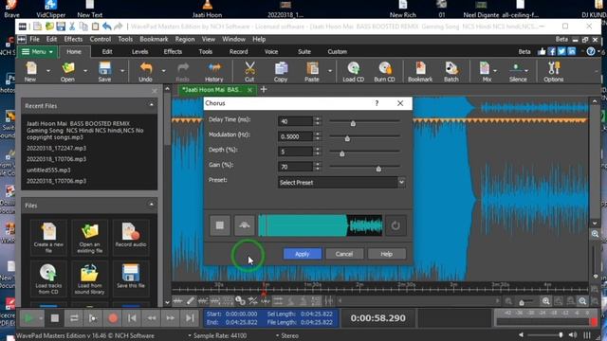
Task: Open the Region menu
Action: [x=185, y=39]
